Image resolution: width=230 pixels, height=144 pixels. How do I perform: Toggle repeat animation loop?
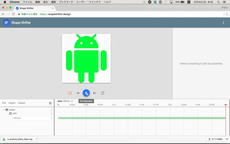pyautogui.click(x=103, y=93)
